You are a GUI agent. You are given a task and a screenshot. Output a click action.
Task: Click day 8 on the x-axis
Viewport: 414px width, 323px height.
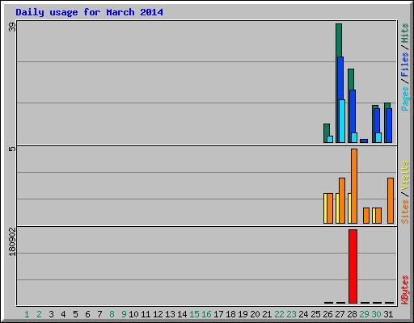[112, 314]
